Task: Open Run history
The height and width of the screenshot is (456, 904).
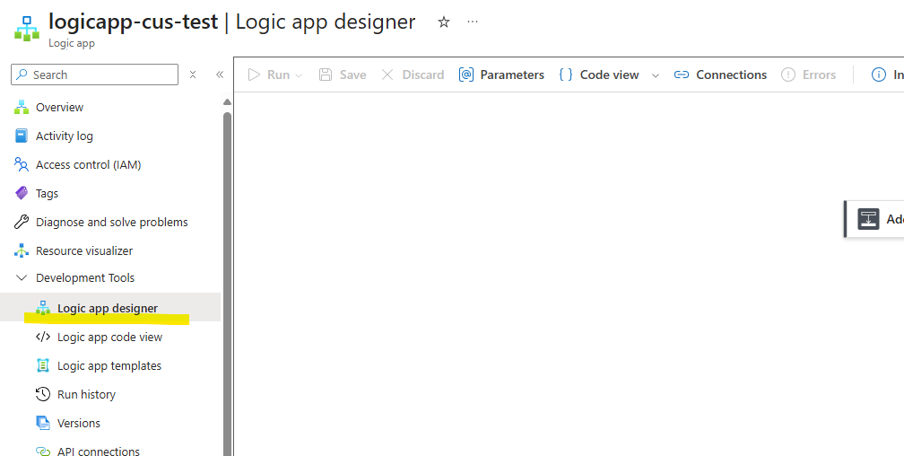Action: [x=86, y=395]
